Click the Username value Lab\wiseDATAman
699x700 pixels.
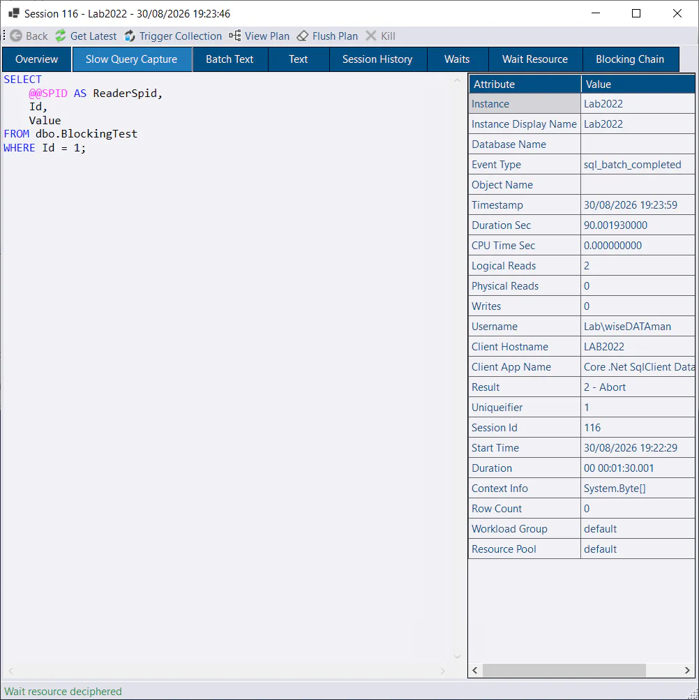point(638,327)
